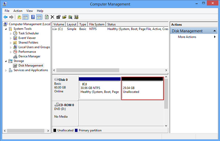
Task: Click the Refresh toolbar icon
Action: coord(47,17)
